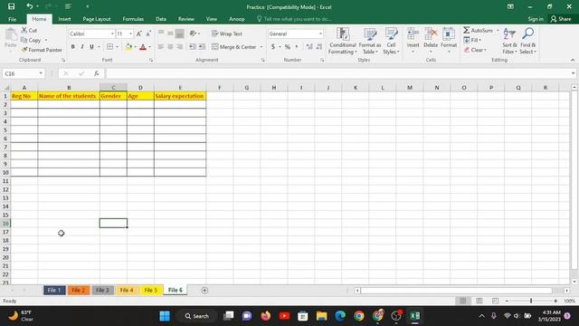Viewport: 579px width, 326px height.
Task: Open File Explorer from the taskbar
Action: click(x=322, y=316)
